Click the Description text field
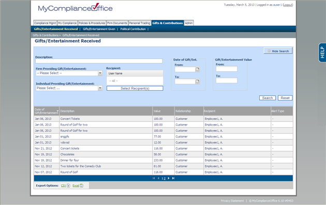The width and height of the screenshot is (326, 205). [x=99, y=61]
